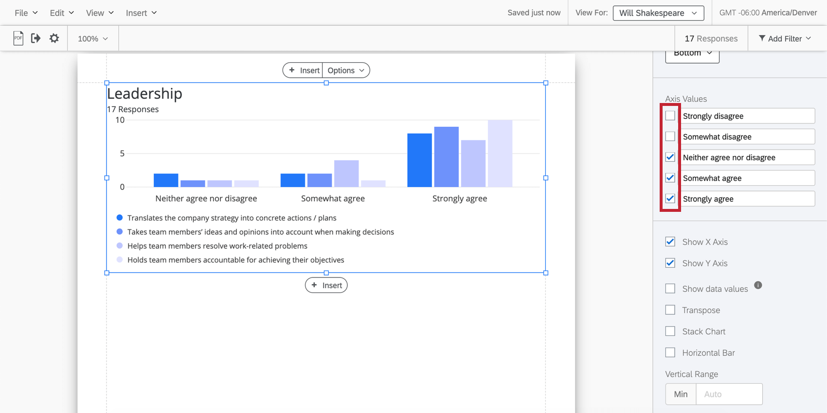The image size is (827, 413).
Task: Check the Strongly disagree axis value
Action: coord(670,116)
